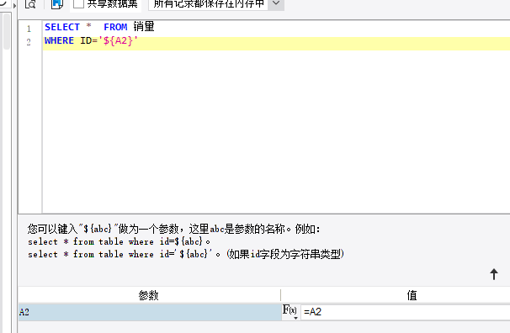The height and width of the screenshot is (333, 510).
Task: Click the 值 column header
Action: 412,295
